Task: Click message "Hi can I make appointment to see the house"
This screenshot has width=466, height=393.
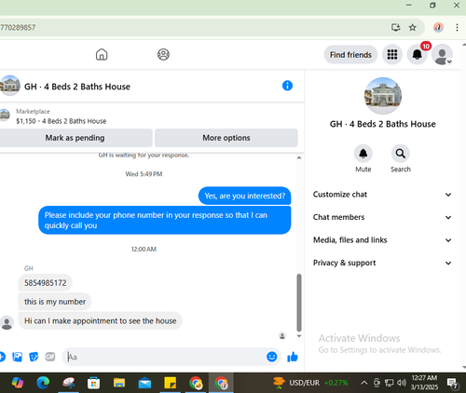Action: [x=101, y=320]
